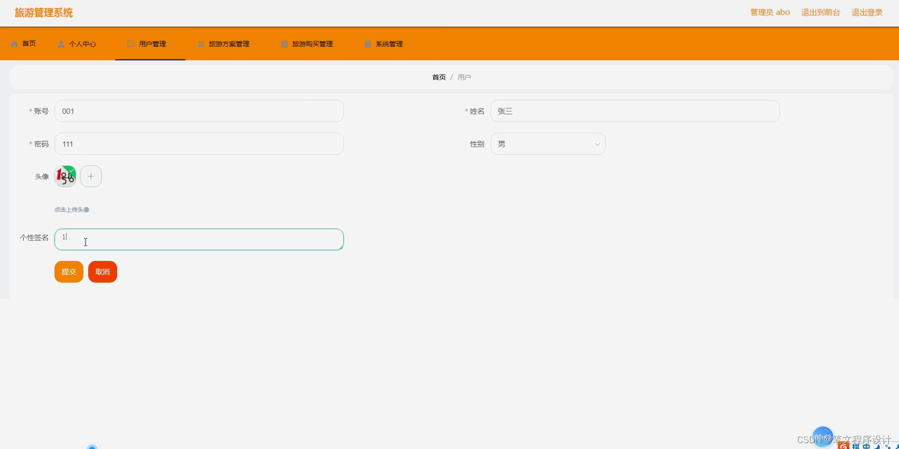Click the home icon beside 首页
The width and height of the screenshot is (899, 449).
(15, 43)
